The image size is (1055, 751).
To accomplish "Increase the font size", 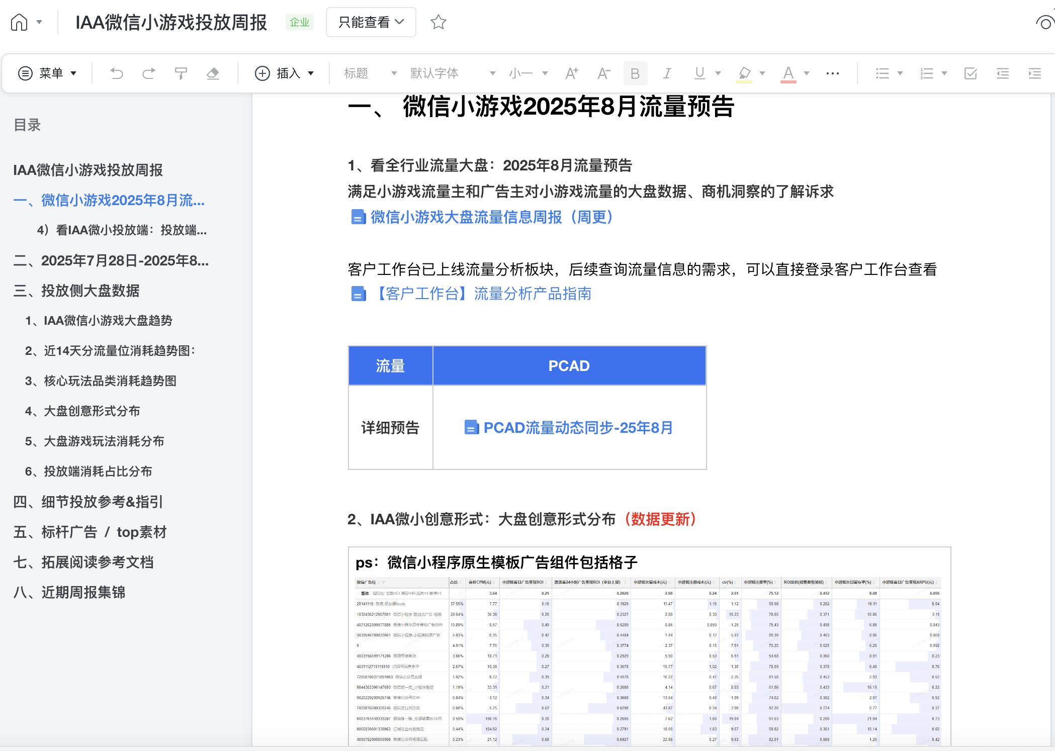I will click(x=572, y=73).
